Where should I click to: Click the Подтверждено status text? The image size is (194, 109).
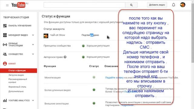pos(90,35)
